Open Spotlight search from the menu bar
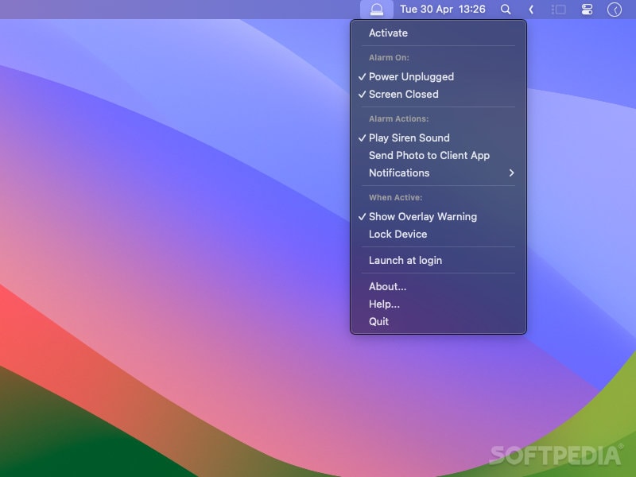 506,10
